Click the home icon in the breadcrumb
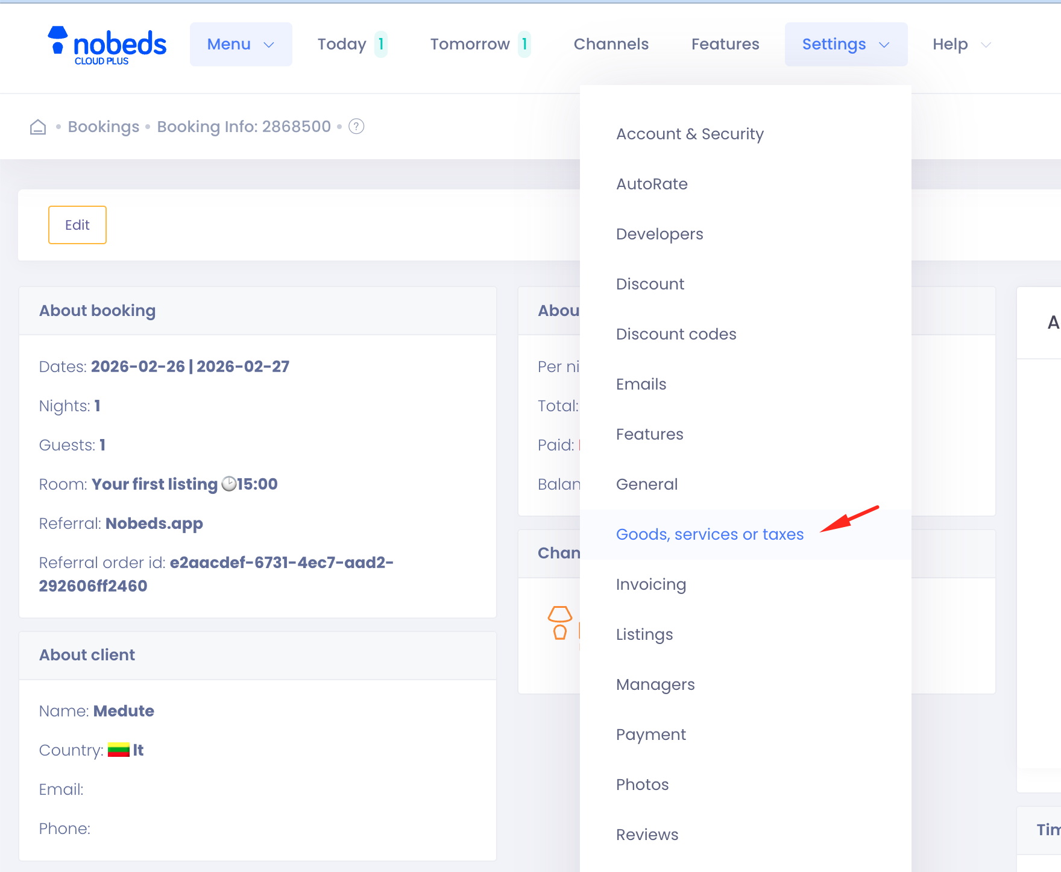 point(37,127)
